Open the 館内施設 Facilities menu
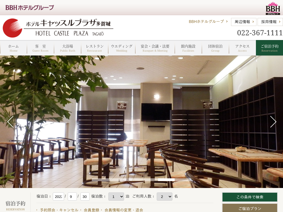This screenshot has height=212, width=283. click(x=188, y=48)
